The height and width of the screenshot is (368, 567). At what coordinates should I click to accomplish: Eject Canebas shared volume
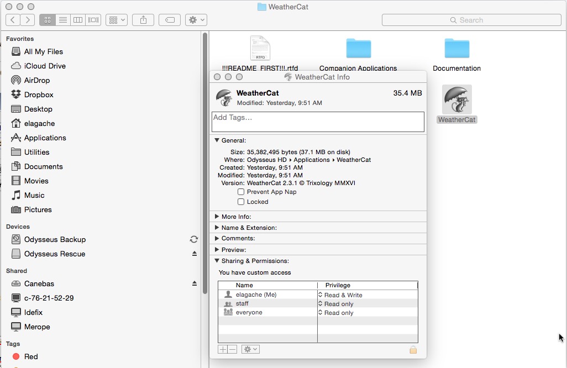pos(194,283)
